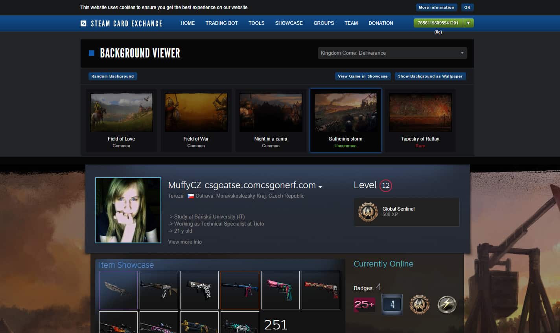Go to the SHOWCASE page
The image size is (560, 333).
[x=289, y=23]
